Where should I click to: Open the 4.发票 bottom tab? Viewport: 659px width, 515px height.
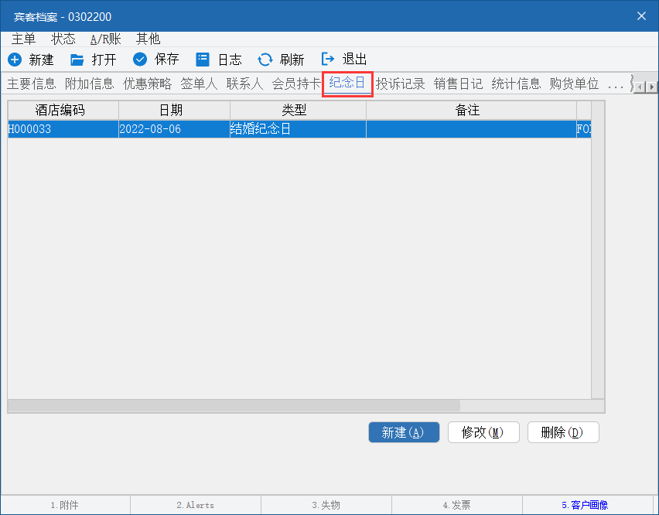click(457, 505)
